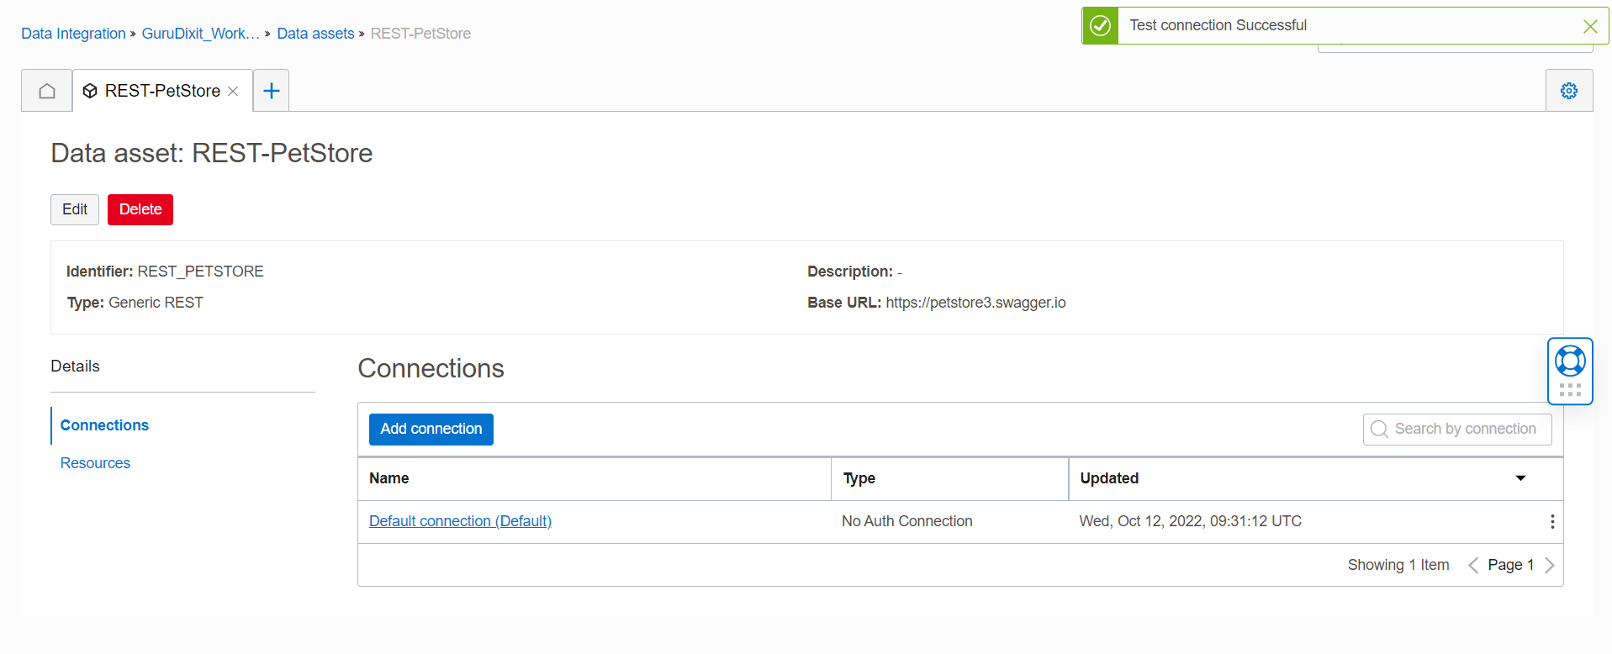
Task: Switch to the Connections section
Action: coord(104,425)
